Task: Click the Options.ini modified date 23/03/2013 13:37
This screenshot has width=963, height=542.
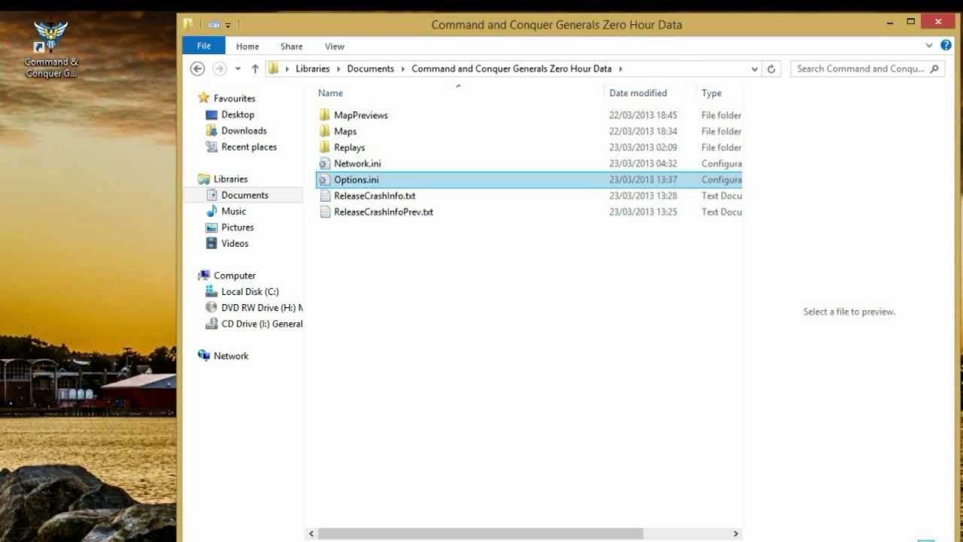Action: pyautogui.click(x=643, y=180)
